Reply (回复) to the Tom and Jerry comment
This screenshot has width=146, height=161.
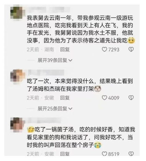65,98
